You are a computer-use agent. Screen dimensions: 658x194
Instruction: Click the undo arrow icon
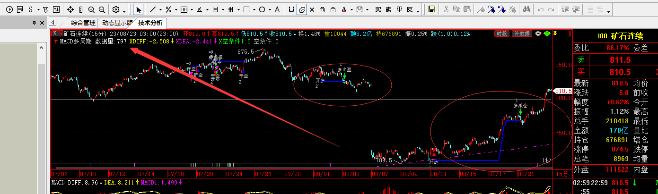pyautogui.click(x=540, y=9)
